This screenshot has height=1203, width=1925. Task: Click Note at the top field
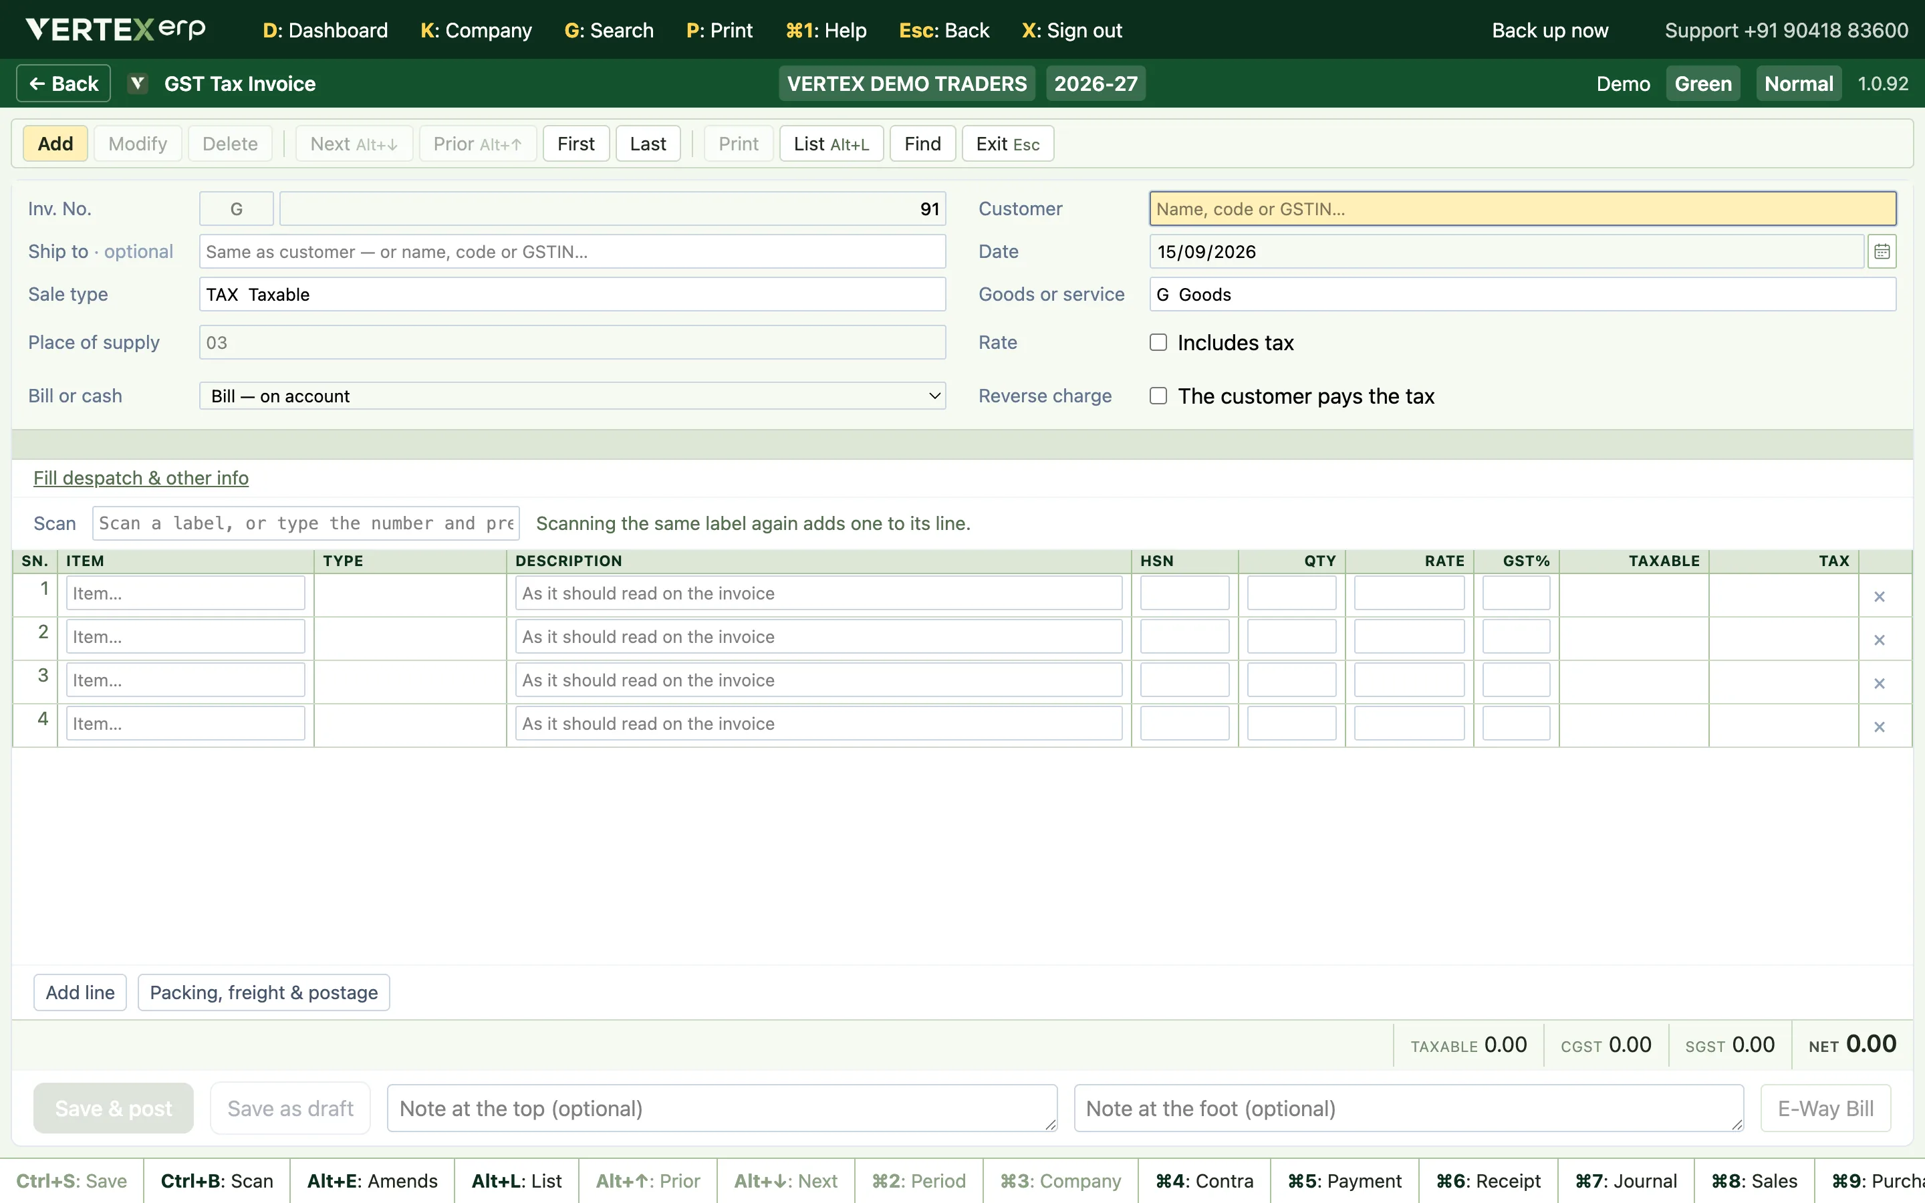tap(721, 1108)
